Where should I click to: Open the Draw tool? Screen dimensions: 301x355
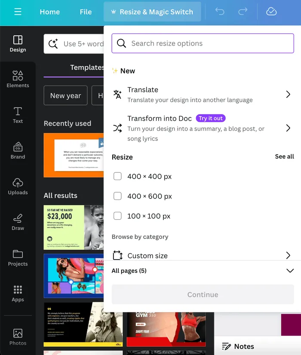point(18,222)
